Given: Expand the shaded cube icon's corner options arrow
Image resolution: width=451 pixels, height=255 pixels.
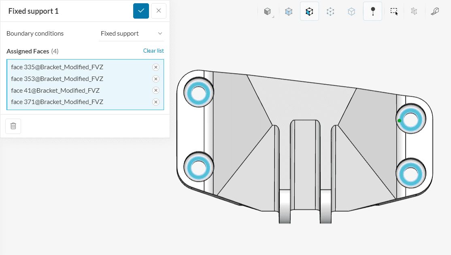Looking at the screenshot, I should pos(274,17).
